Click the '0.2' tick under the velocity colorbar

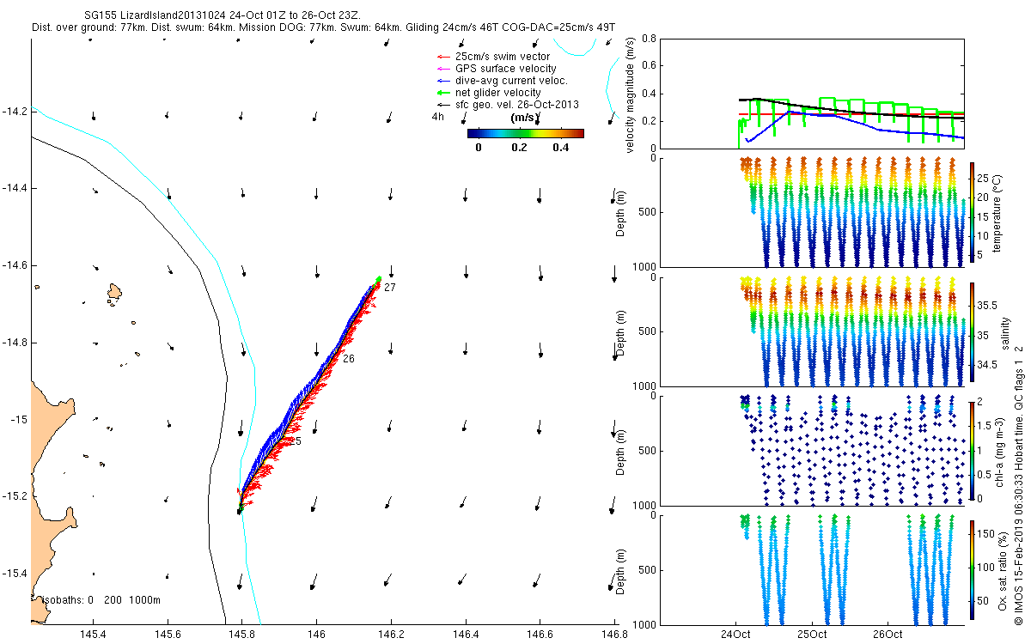pos(519,147)
